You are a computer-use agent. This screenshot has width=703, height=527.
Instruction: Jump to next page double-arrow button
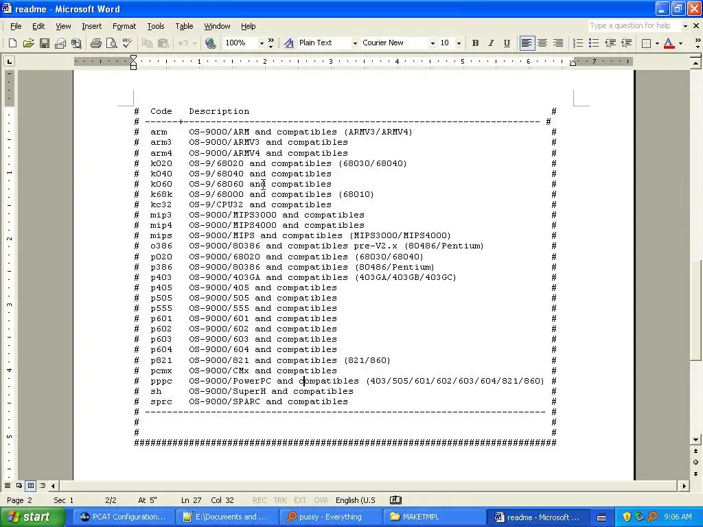tap(695, 473)
